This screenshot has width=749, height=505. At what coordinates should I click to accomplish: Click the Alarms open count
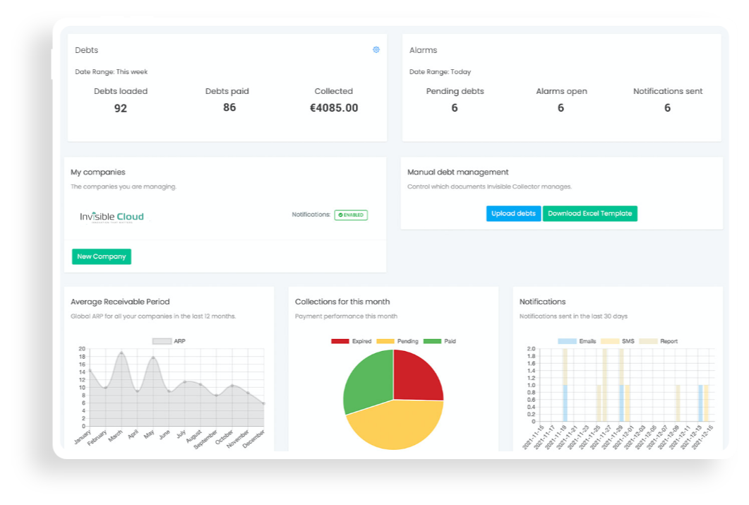(x=561, y=108)
